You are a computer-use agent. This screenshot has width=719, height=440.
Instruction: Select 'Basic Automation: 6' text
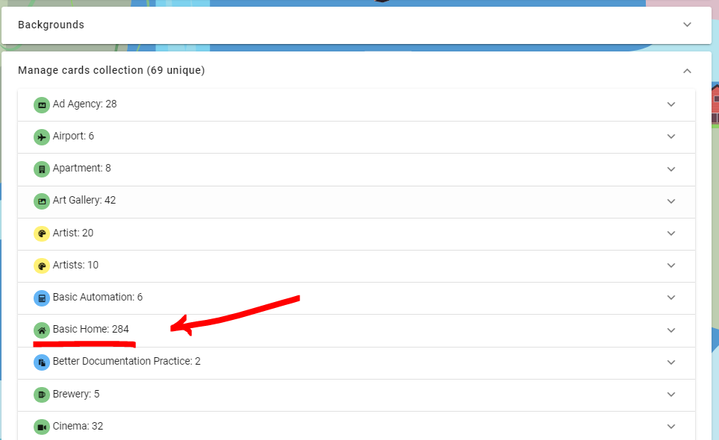(x=98, y=297)
